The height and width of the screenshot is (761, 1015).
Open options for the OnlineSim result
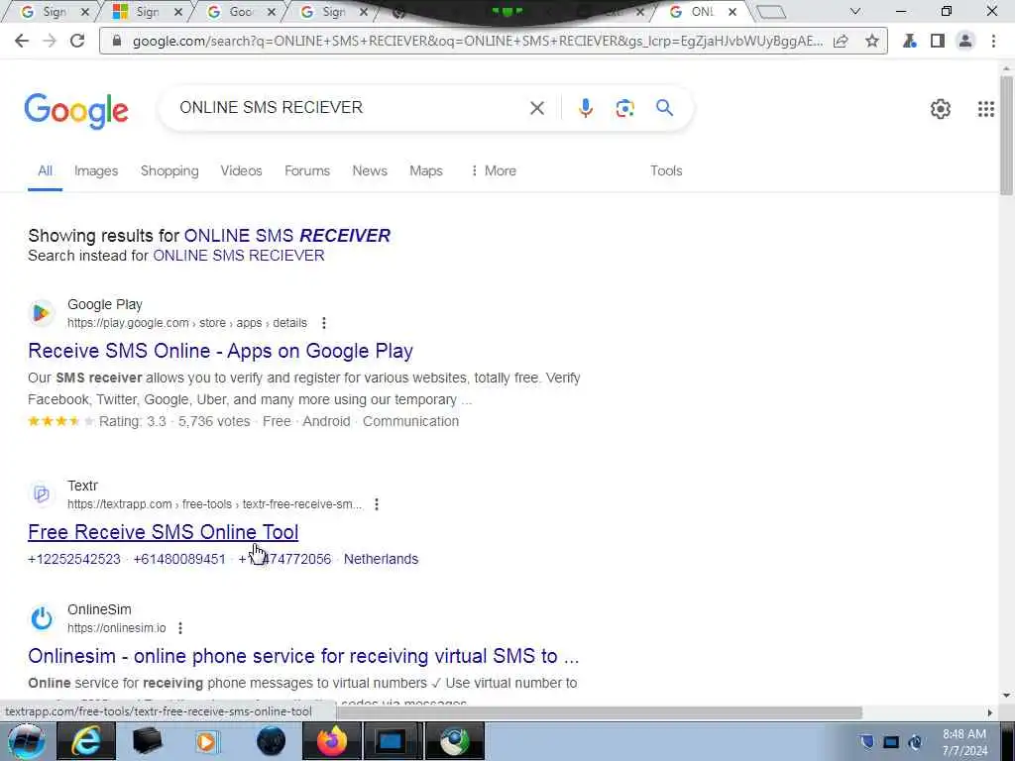(180, 628)
